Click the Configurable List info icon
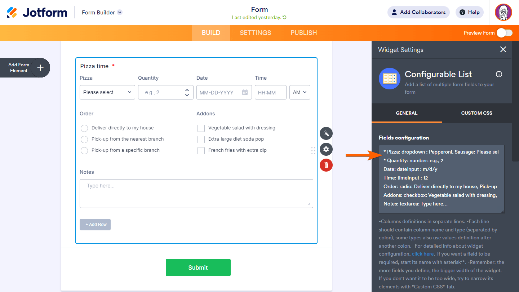This screenshot has width=519, height=292. (499, 74)
